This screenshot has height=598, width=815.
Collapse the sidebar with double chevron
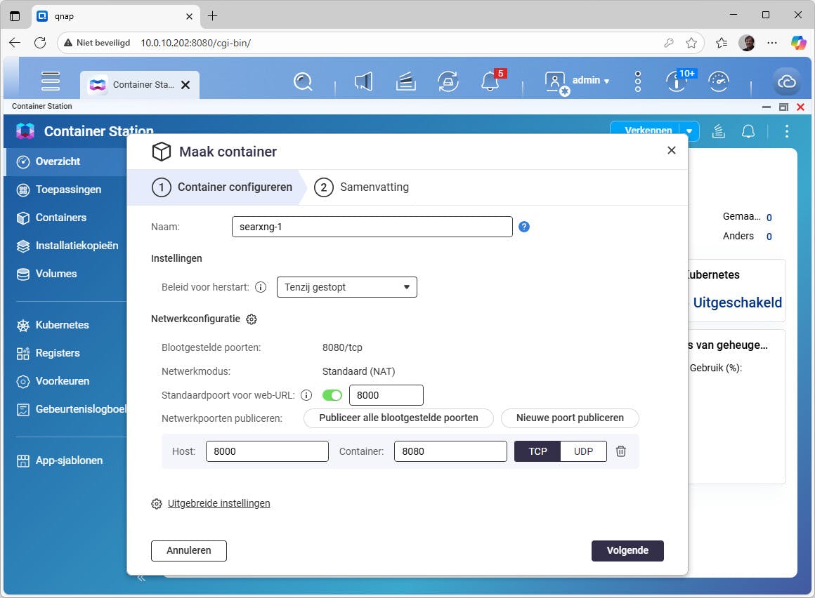(141, 578)
